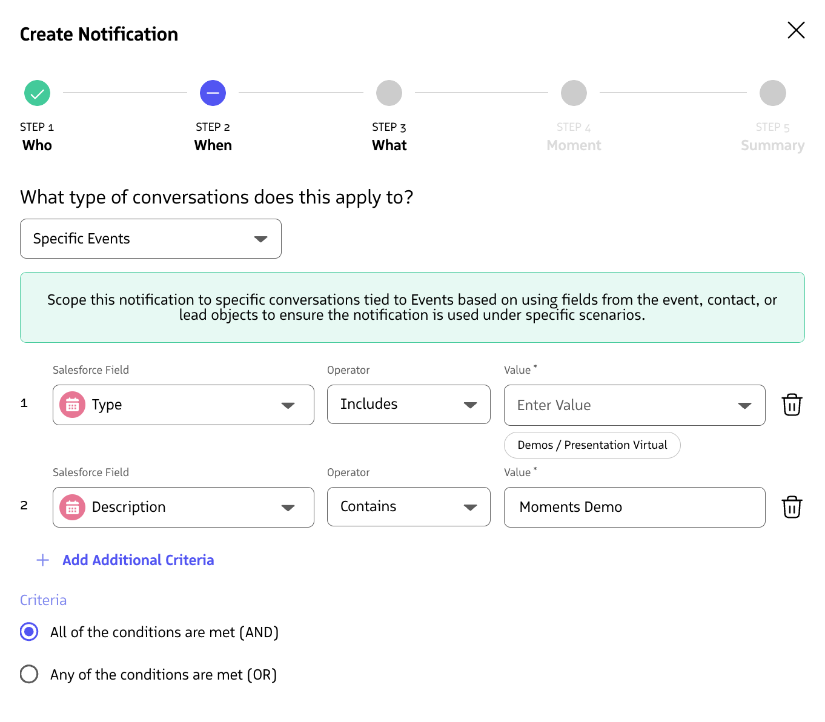Open the Enter Value dropdown in row 1
Screen dimensions: 825x722
click(744, 405)
